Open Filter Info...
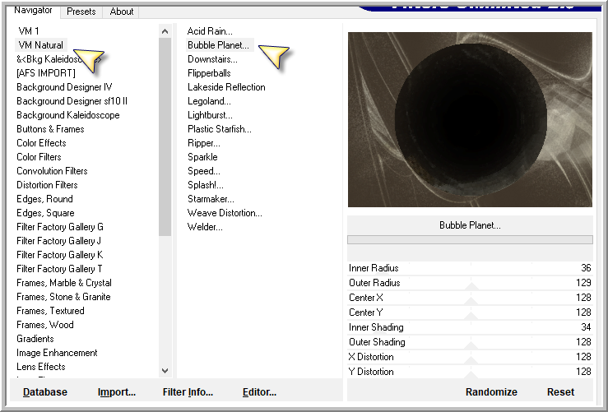 coord(188,391)
